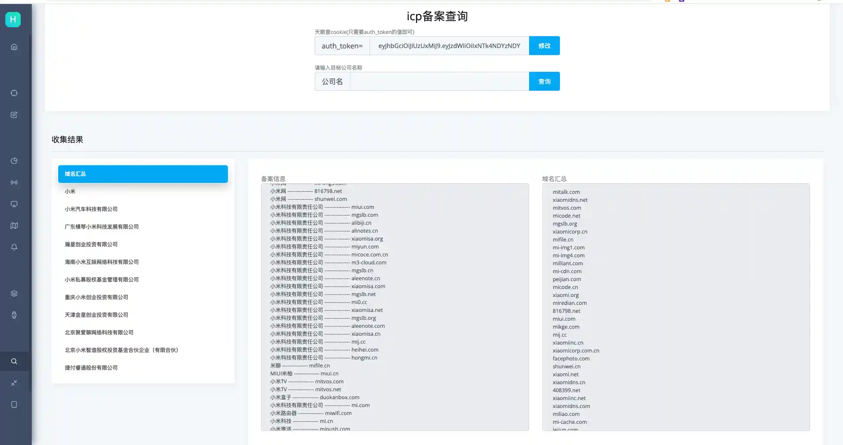Open the crosshair target icon in sidebar

[x=14, y=93]
